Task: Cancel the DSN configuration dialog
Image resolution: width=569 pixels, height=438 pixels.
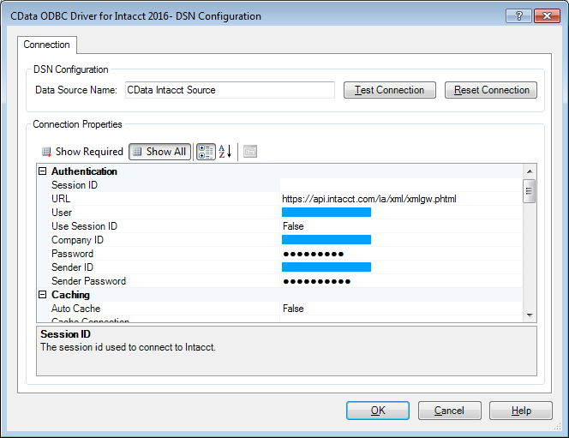Action: tap(450, 411)
